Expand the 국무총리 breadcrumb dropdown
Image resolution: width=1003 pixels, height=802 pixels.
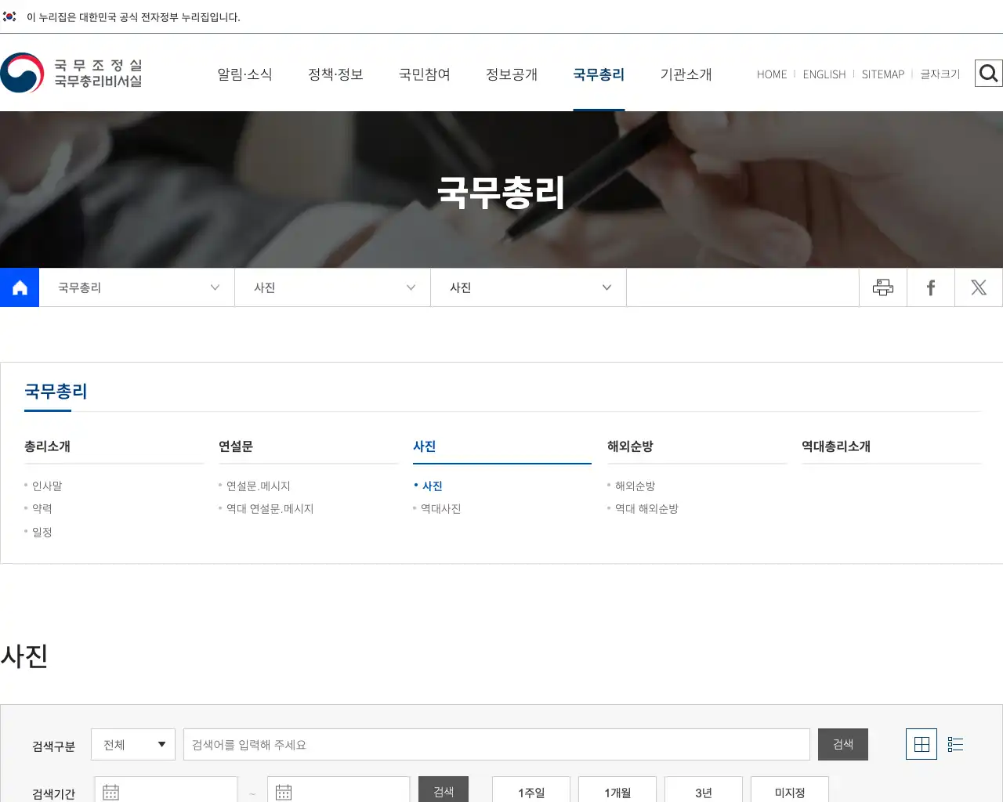pos(137,287)
